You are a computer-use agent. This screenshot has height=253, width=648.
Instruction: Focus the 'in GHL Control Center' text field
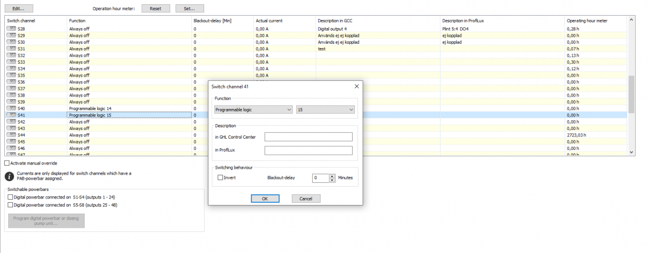coord(308,137)
